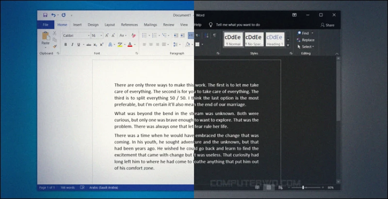Click the Save icon in title bar
This screenshot has height=199, width=388.
click(45, 15)
